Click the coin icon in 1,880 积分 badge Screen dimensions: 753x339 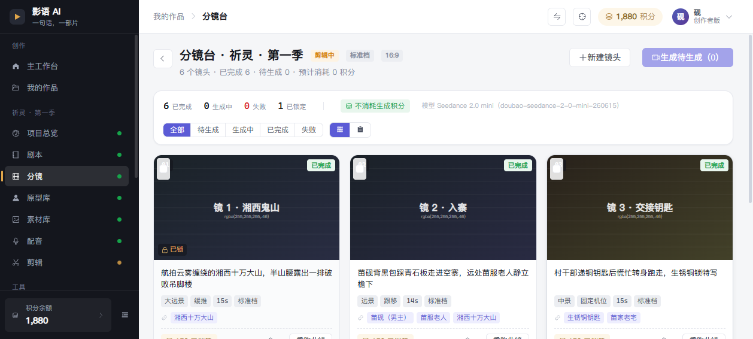point(609,17)
